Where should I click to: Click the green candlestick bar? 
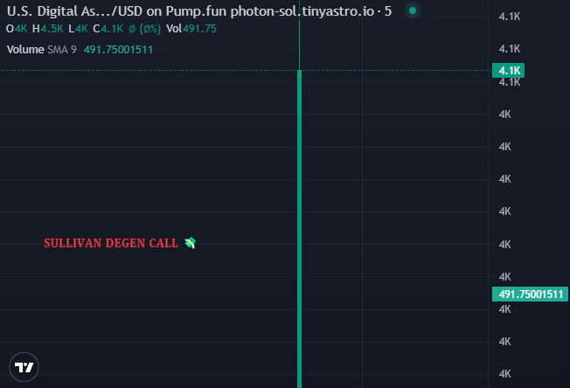(x=300, y=229)
